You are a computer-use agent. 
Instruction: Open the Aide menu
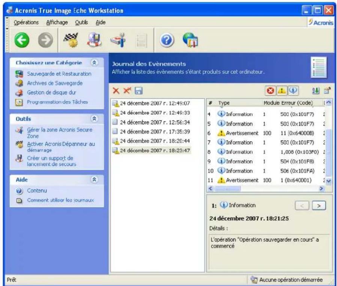(x=101, y=23)
